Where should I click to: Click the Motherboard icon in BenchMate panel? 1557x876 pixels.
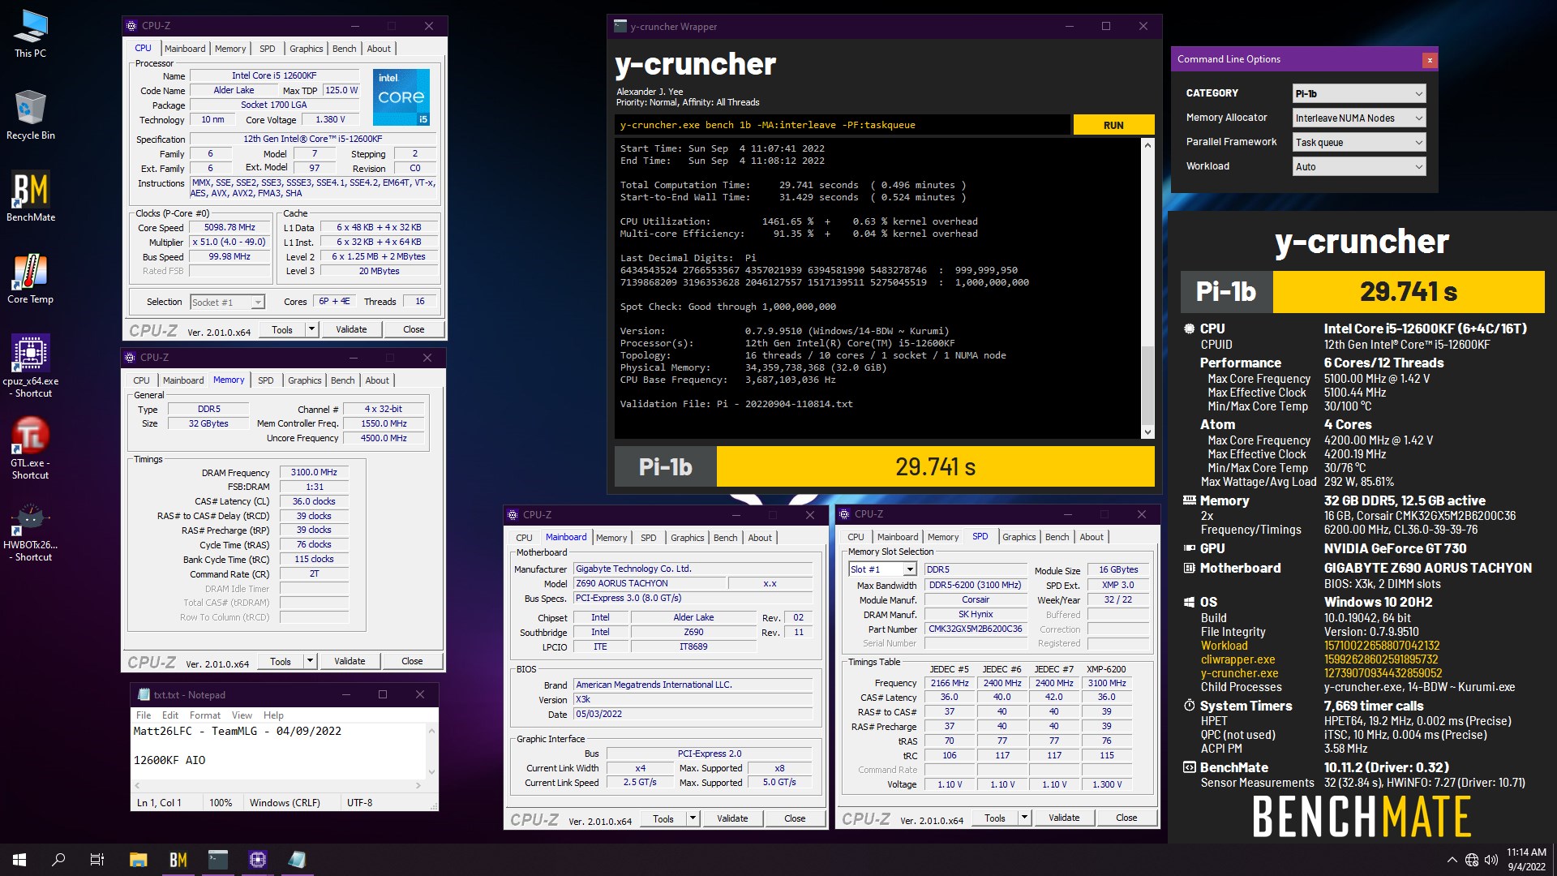coord(1190,568)
